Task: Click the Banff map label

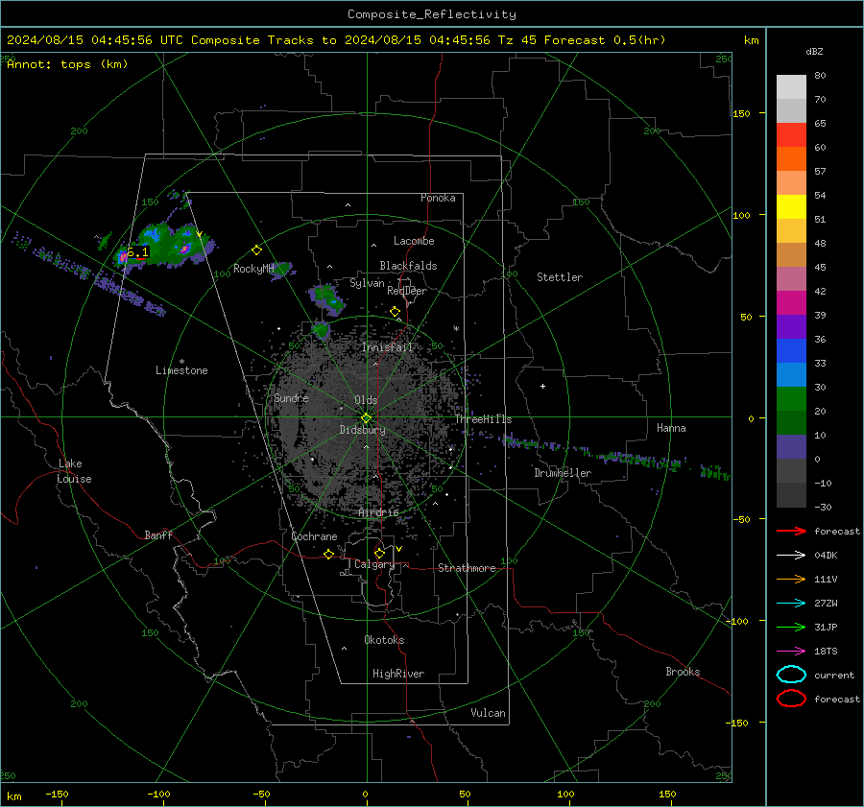Action: tap(158, 534)
